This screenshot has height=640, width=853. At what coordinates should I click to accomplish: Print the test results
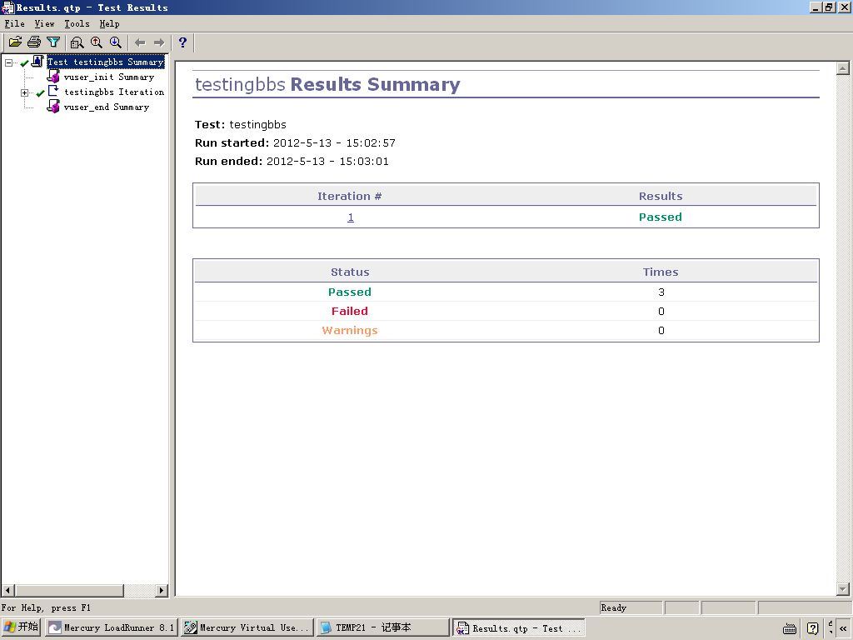click(33, 42)
